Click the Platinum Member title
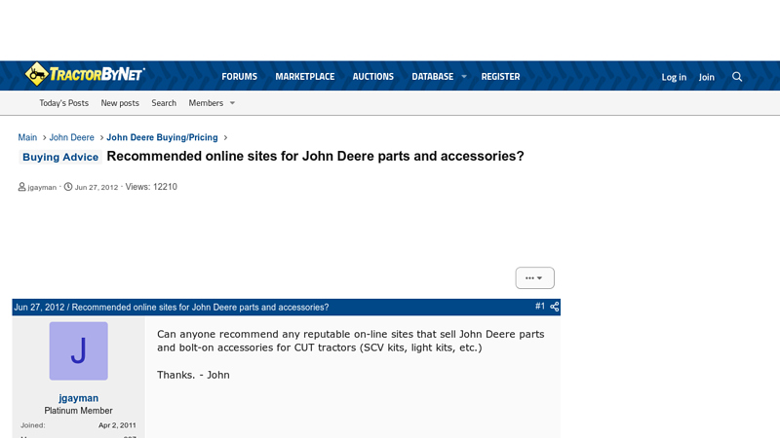Image resolution: width=780 pixels, height=438 pixels. (78, 411)
